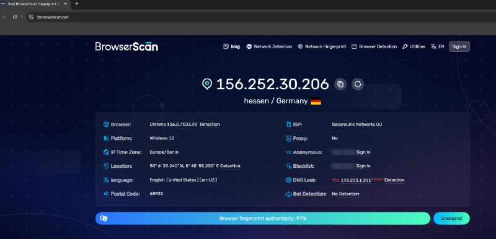Open the Network Detection menu
The image size is (496, 239).
pos(273,46)
